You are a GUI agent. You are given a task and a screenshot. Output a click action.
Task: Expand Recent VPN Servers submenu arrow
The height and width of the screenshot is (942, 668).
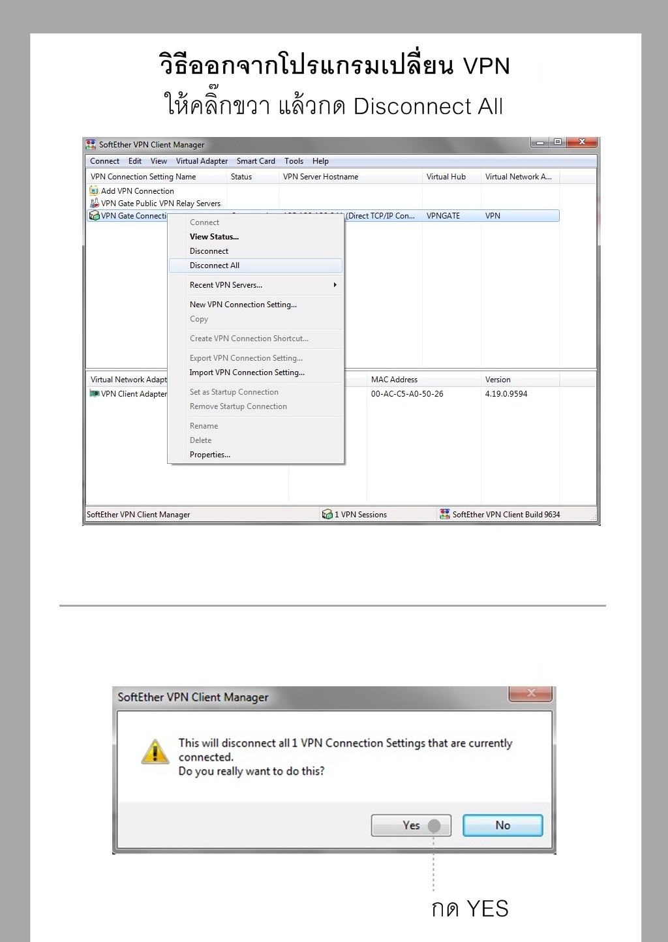point(335,285)
